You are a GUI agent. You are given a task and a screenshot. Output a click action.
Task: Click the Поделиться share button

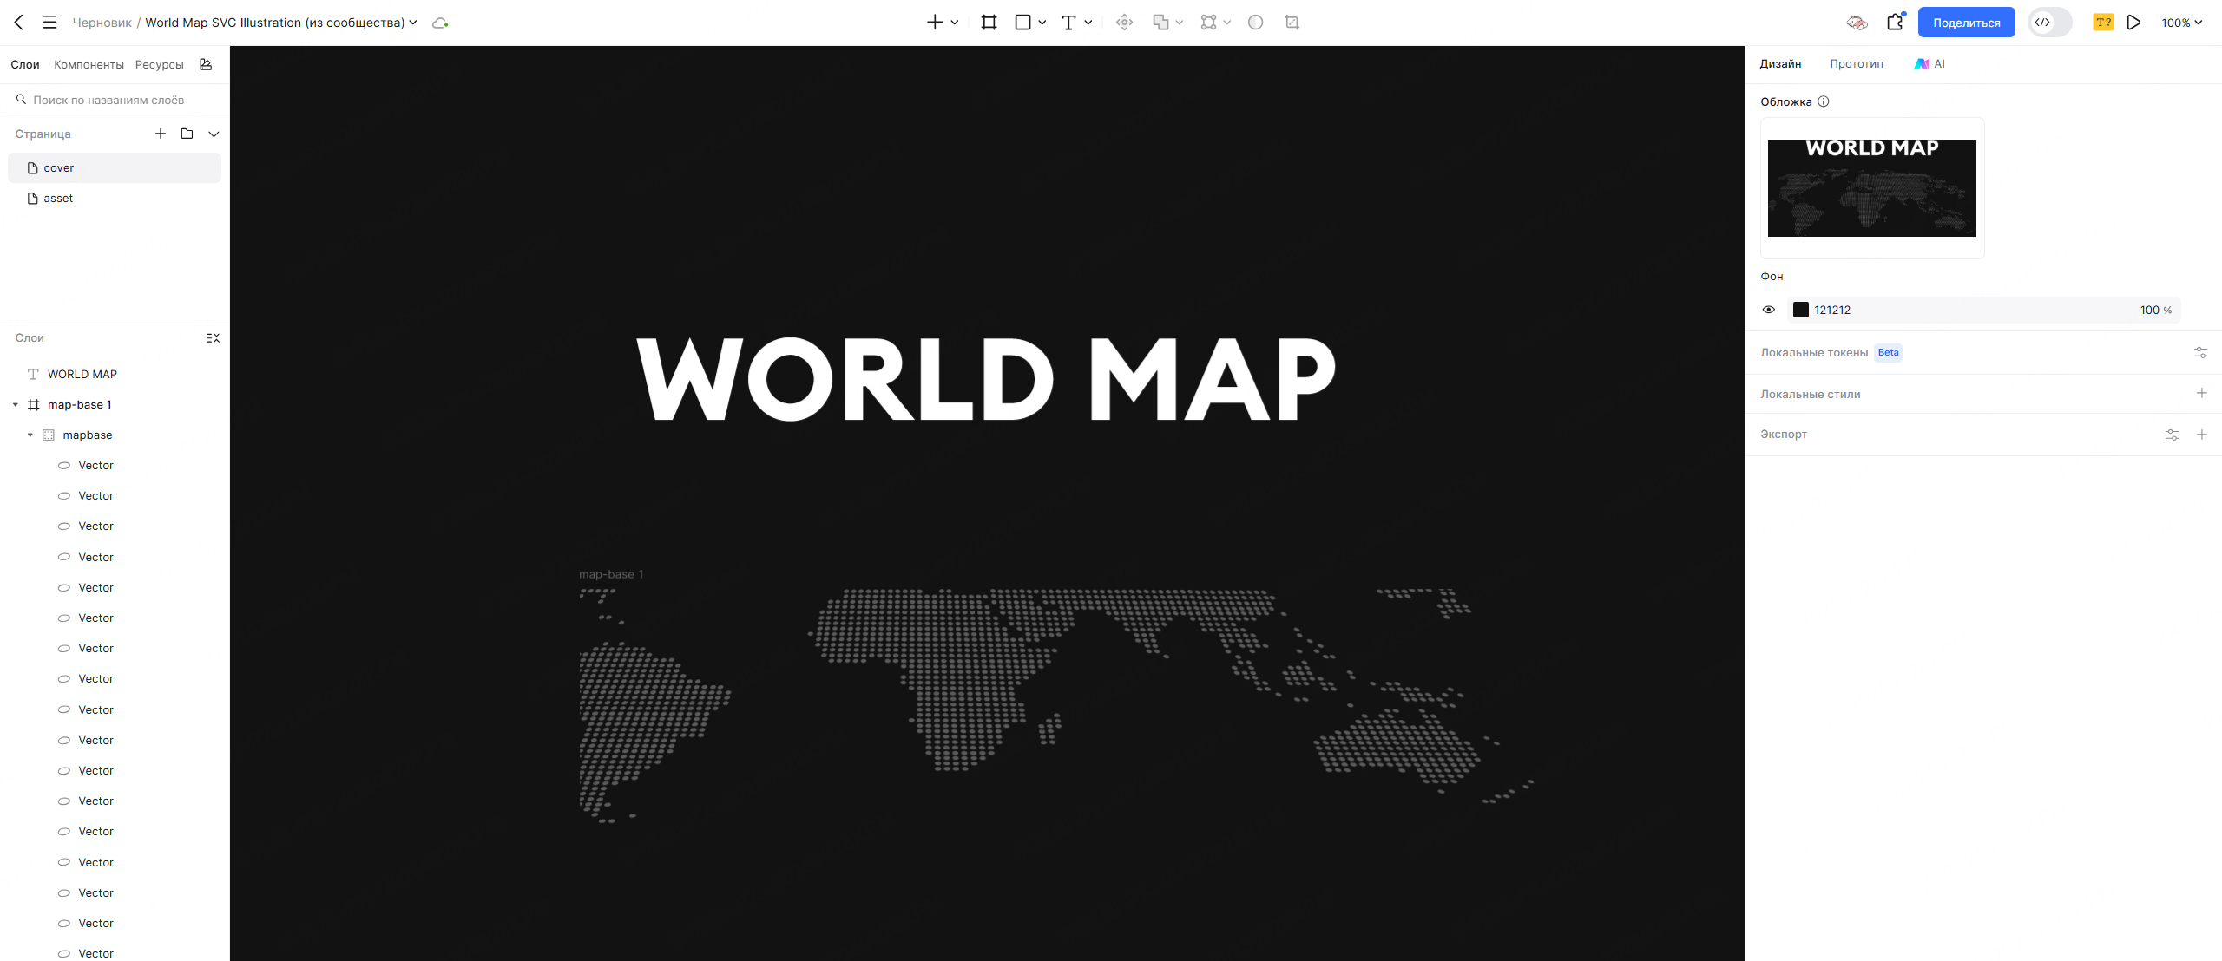coord(1966,23)
